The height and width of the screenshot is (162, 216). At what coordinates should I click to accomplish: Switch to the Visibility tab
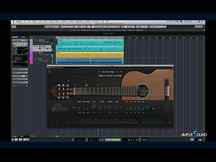23,37
